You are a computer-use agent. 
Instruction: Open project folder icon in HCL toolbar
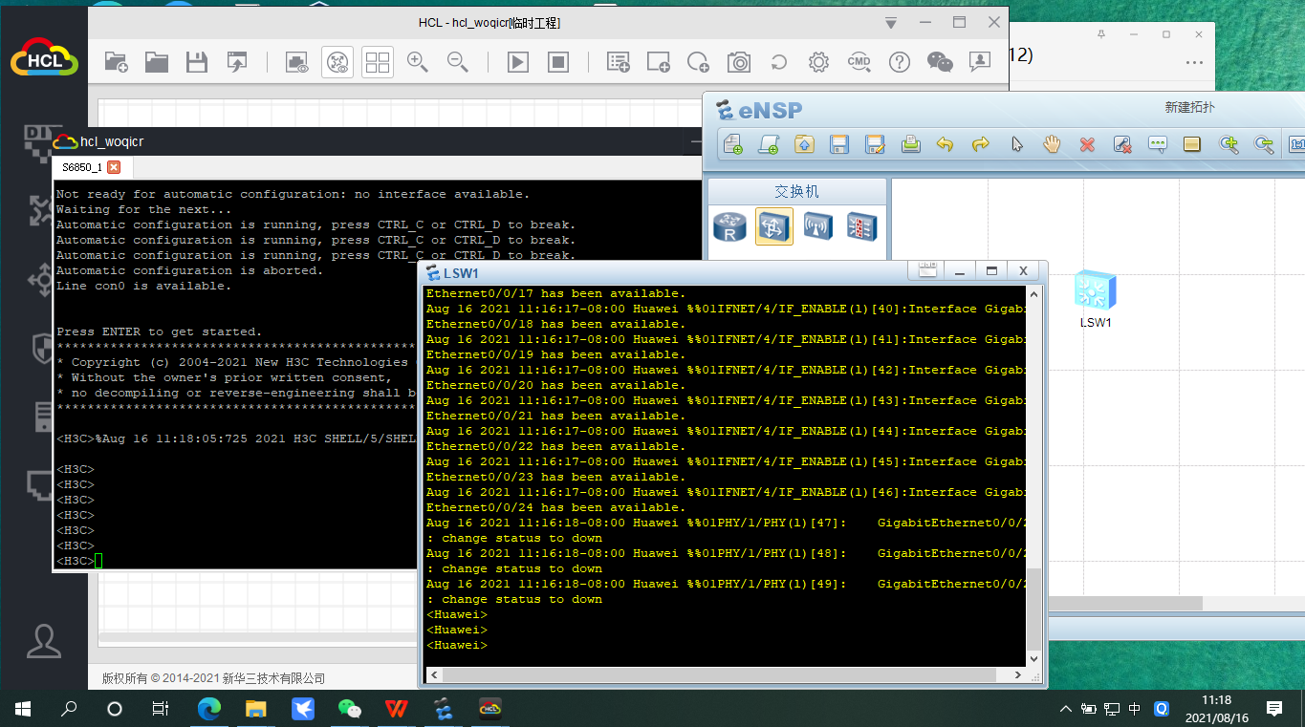(157, 62)
